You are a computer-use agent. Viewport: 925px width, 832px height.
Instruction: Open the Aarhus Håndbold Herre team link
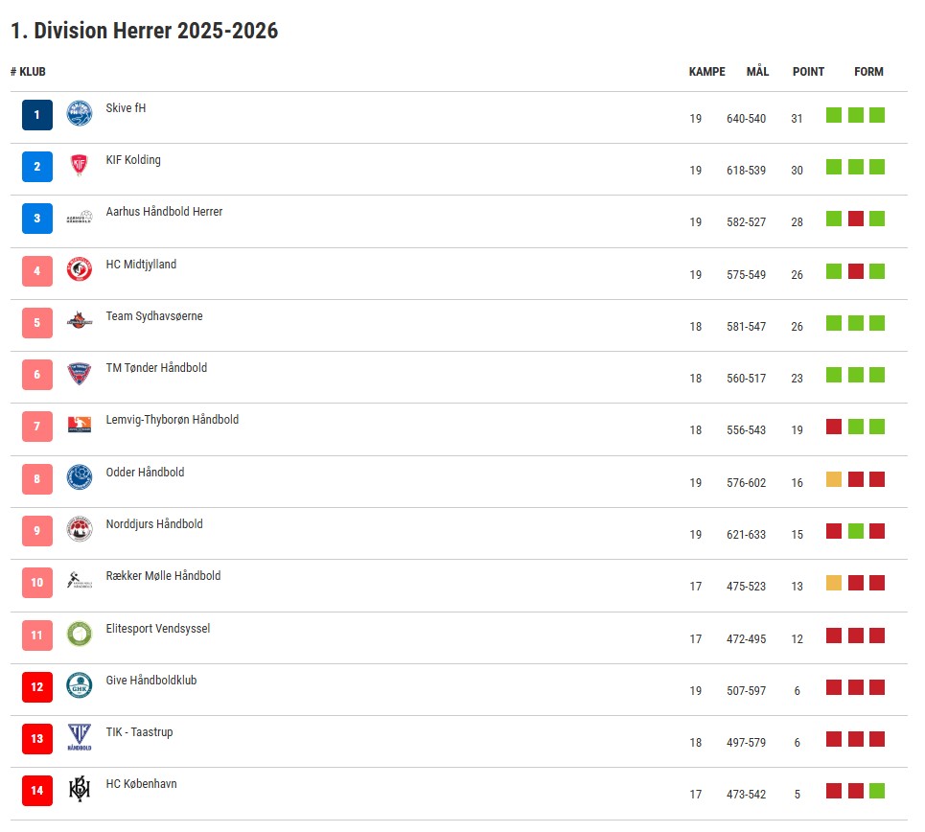164,212
